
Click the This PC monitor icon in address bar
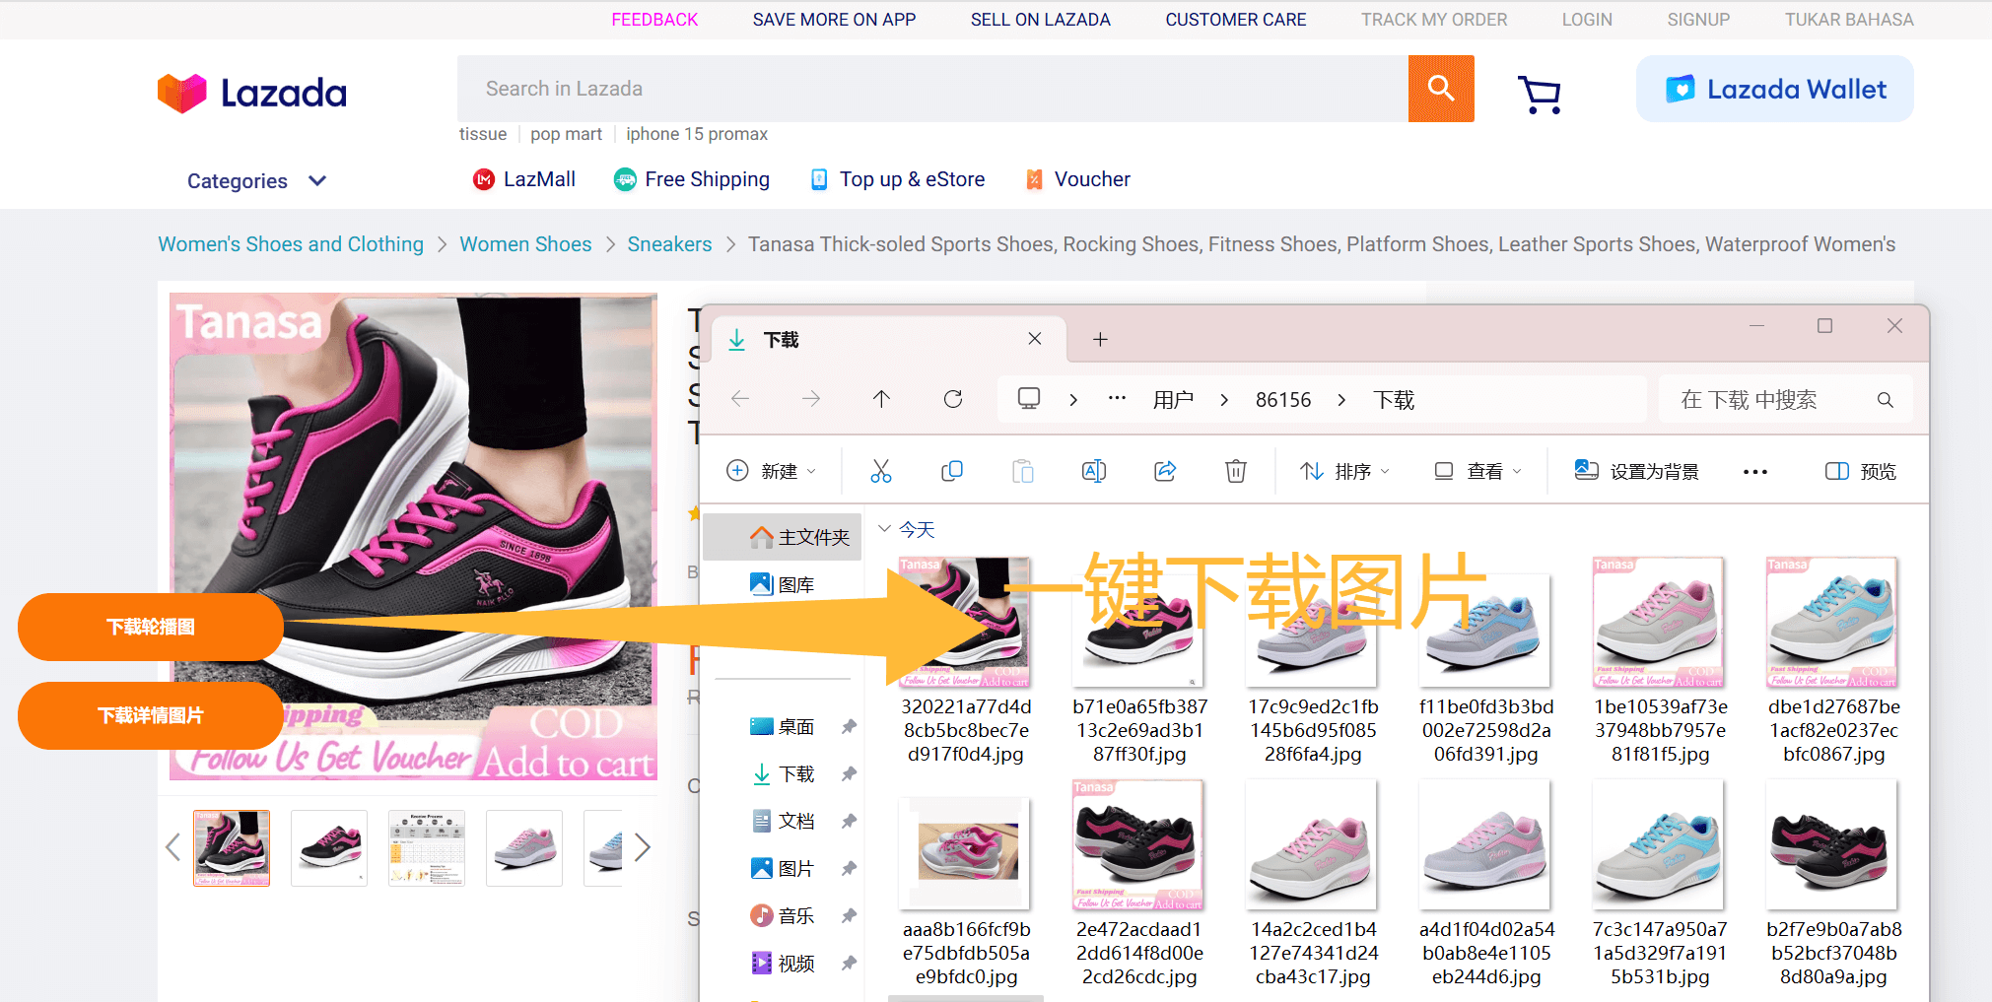[x=1029, y=399]
